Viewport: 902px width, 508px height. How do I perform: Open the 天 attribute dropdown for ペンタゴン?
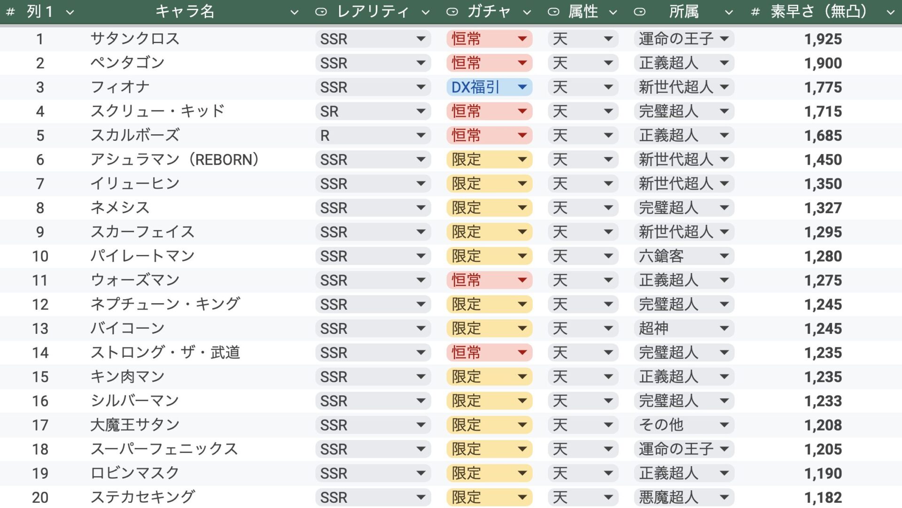(583, 63)
